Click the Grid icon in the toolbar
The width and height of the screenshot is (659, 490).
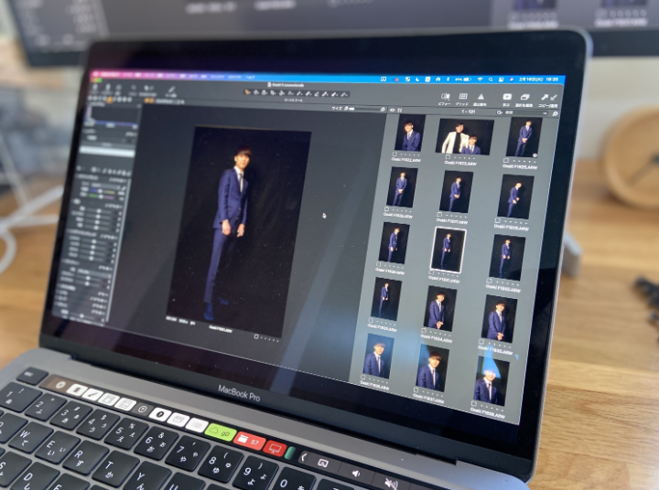tap(462, 96)
